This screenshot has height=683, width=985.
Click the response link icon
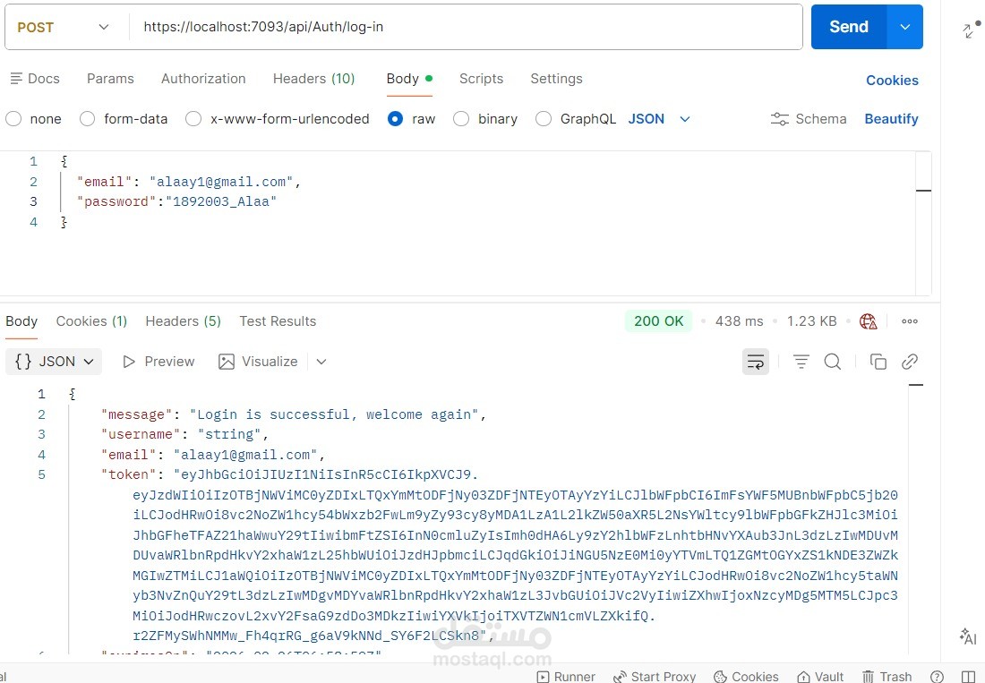click(x=910, y=361)
